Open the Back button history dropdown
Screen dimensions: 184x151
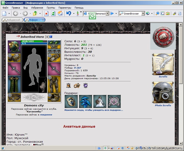coord(21,13)
